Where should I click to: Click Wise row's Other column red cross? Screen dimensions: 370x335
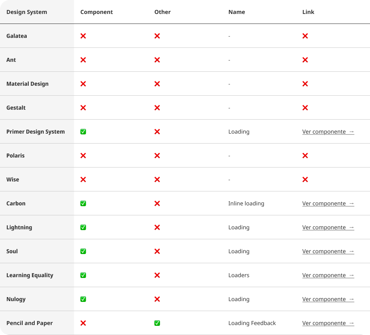click(157, 179)
